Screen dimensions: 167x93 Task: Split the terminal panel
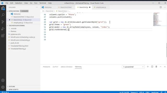[152, 67]
